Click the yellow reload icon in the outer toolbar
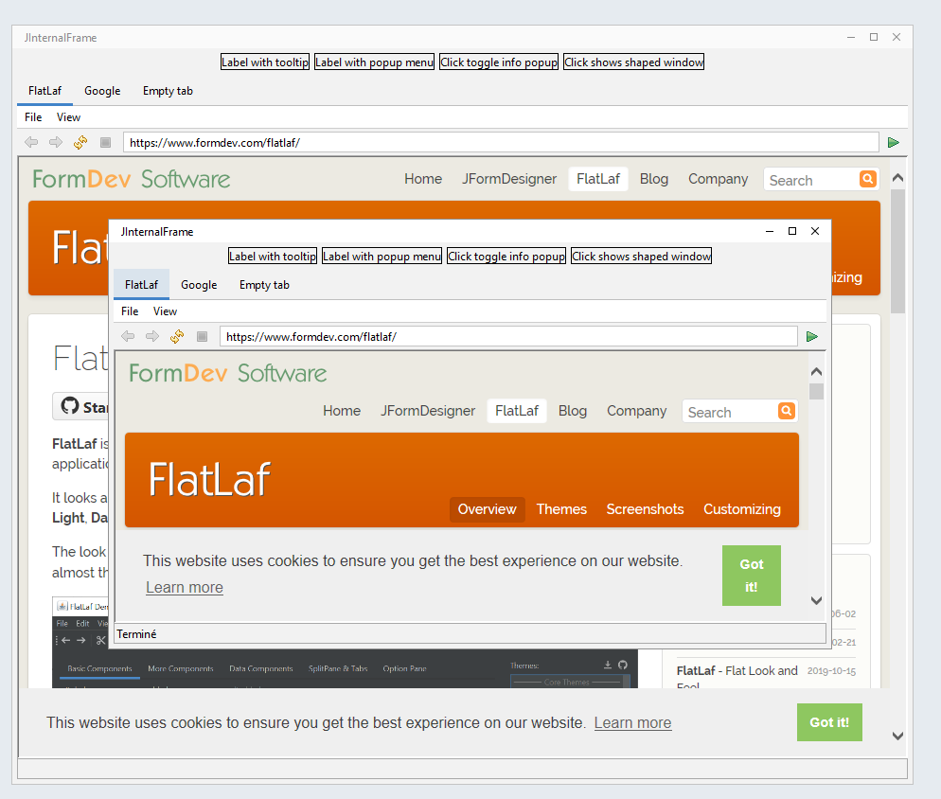The width and height of the screenshot is (941, 799). [x=80, y=142]
